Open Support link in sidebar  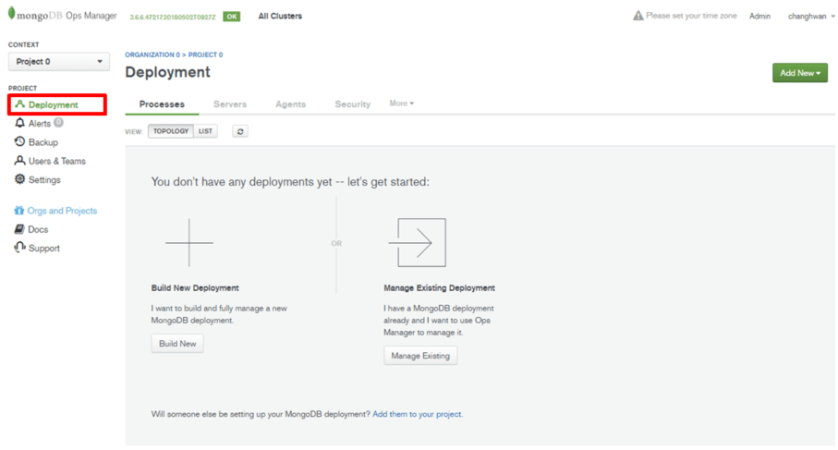[x=43, y=248]
